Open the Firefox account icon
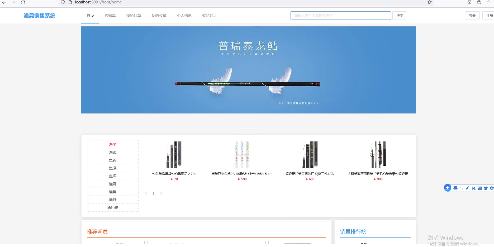 [x=479, y=2]
